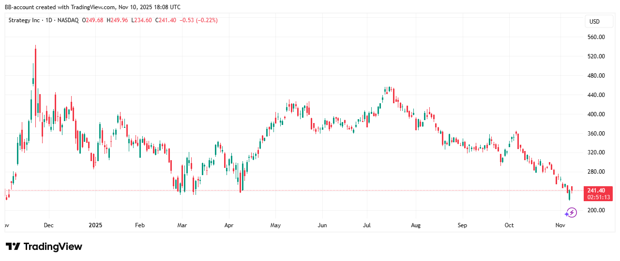Click the red 241.40 current price label
Viewport: 620px width, 261px height.
(x=598, y=190)
